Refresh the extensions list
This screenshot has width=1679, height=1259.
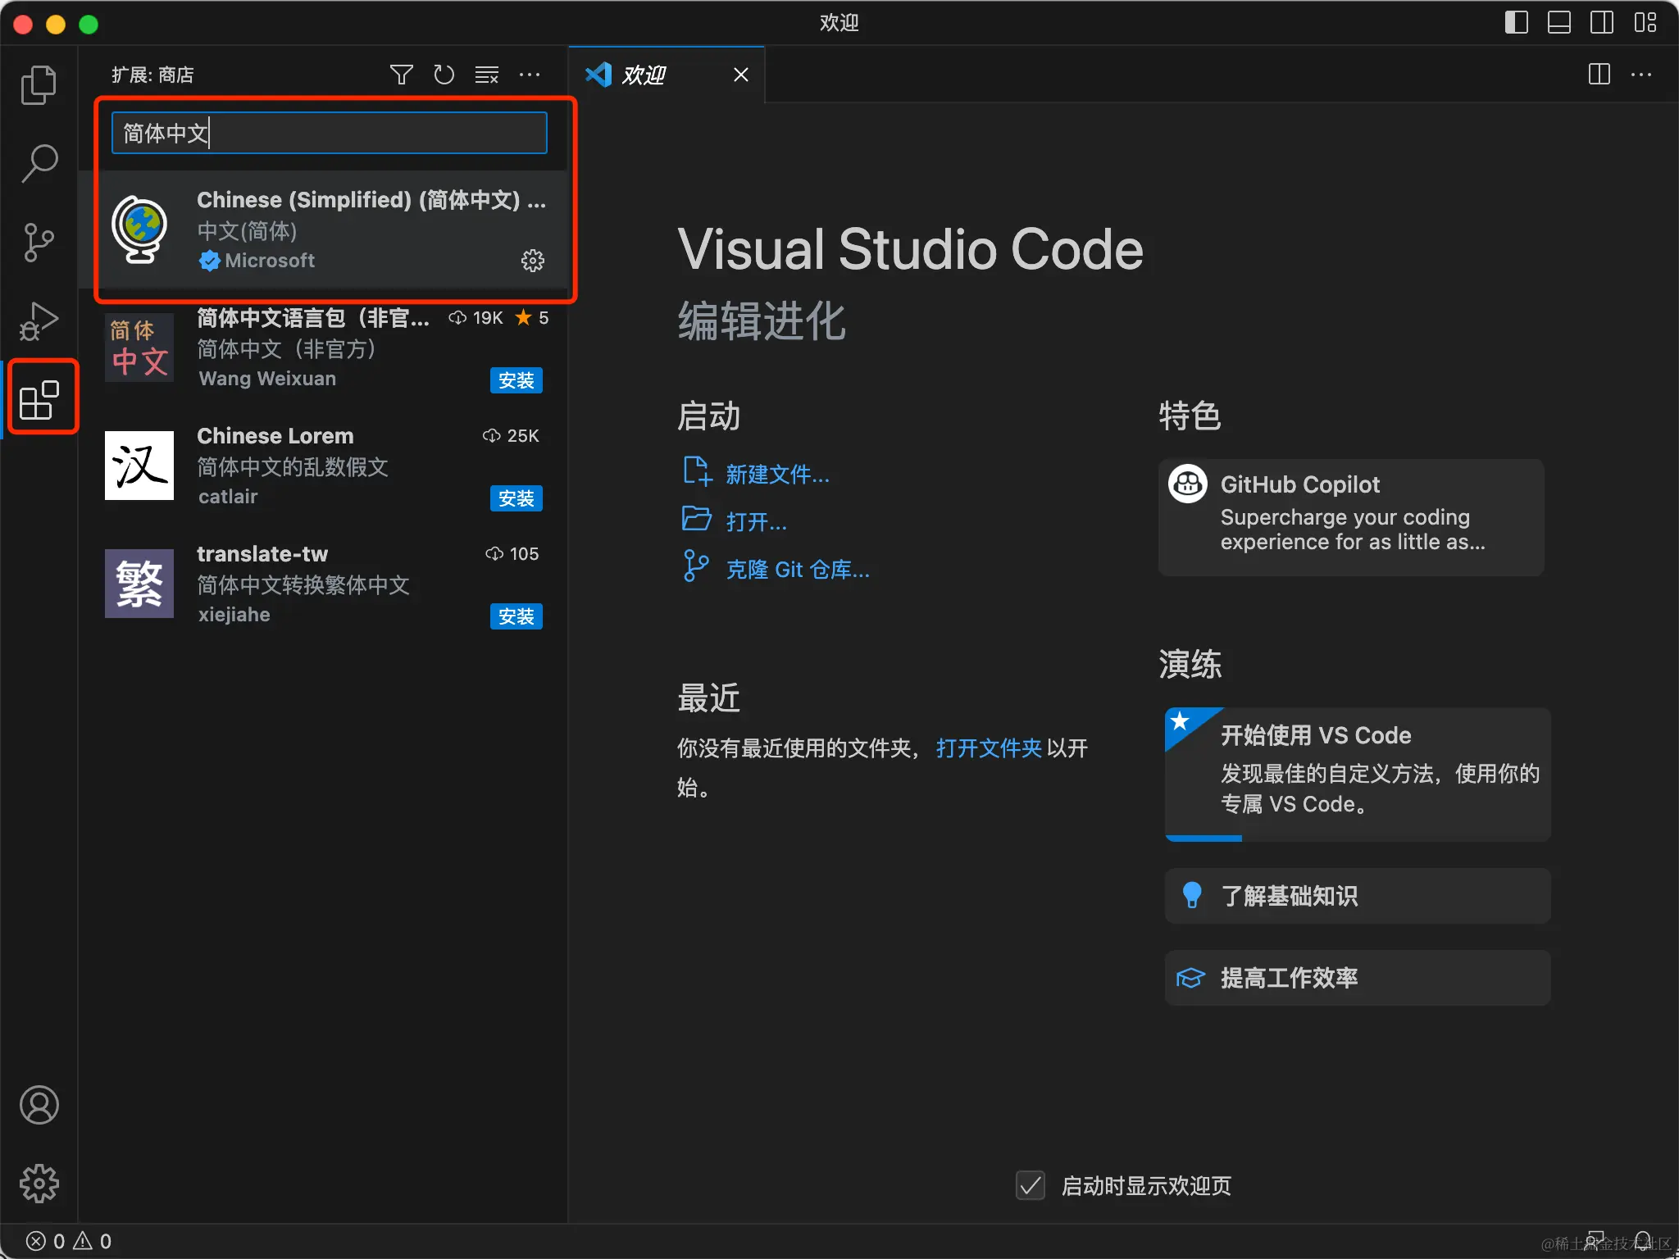[x=444, y=75]
